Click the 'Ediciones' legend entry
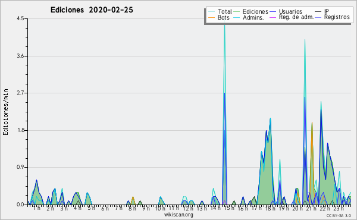357x220 pixels. click(255, 11)
